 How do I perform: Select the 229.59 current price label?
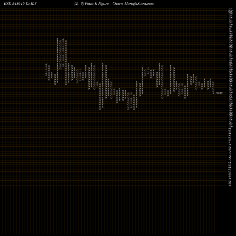point(219,93)
